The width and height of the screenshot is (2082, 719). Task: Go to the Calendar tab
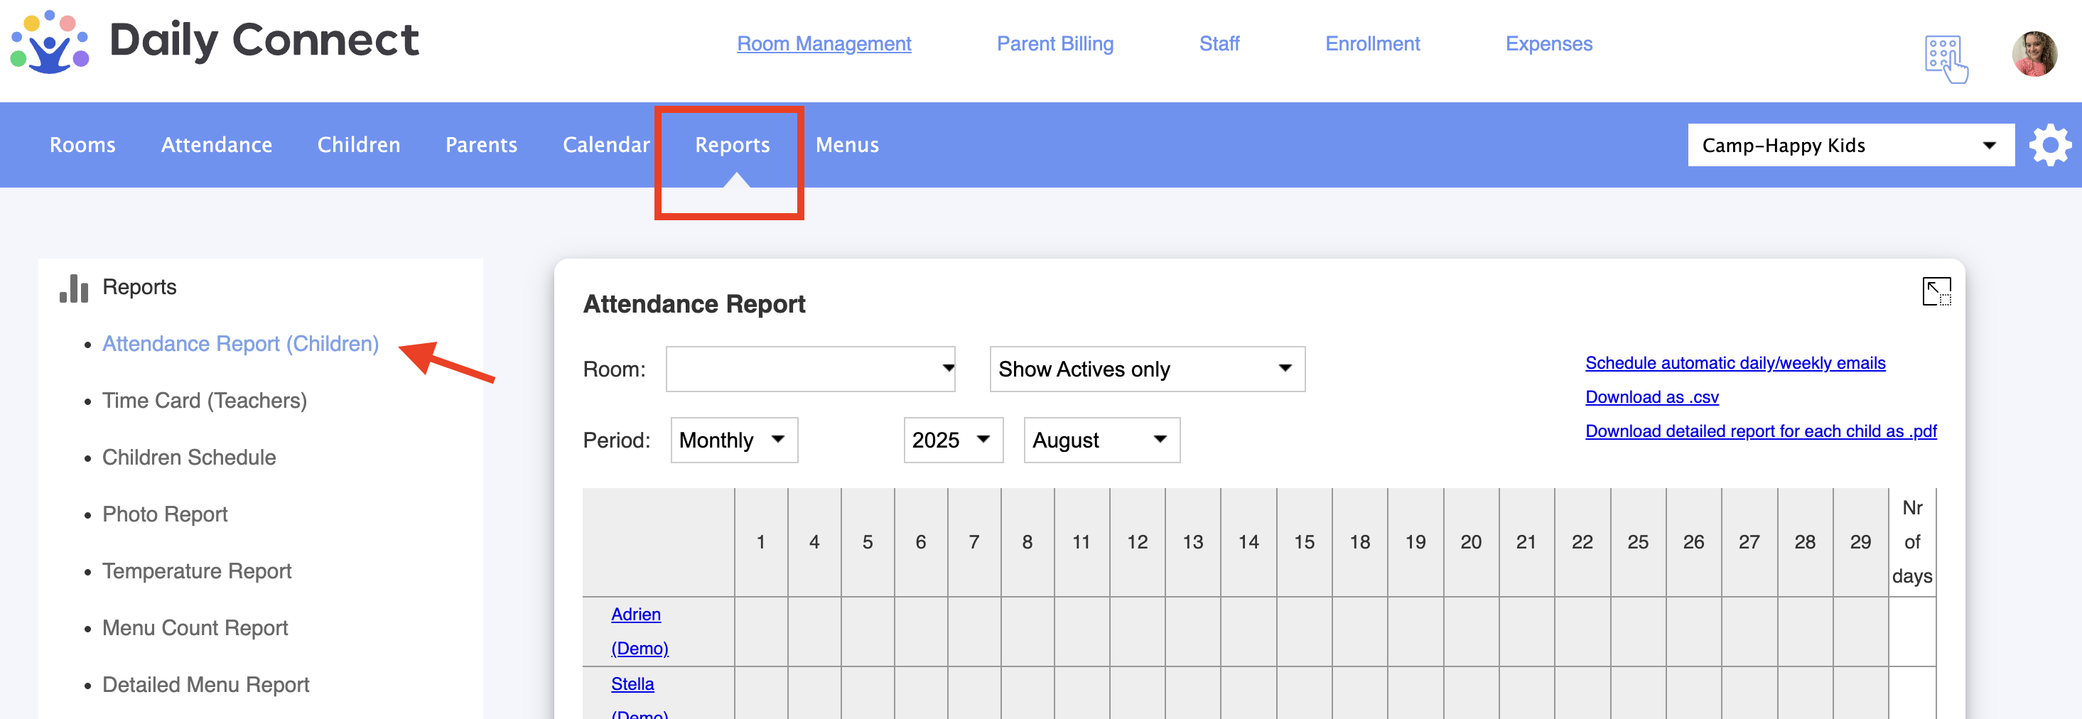pyautogui.click(x=606, y=145)
